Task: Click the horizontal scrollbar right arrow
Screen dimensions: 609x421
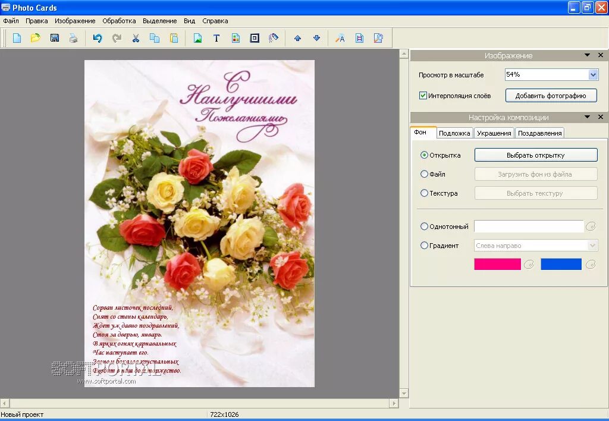Action: (x=394, y=403)
